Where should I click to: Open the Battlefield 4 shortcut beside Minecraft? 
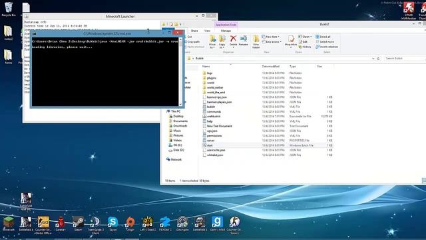(x=26, y=224)
